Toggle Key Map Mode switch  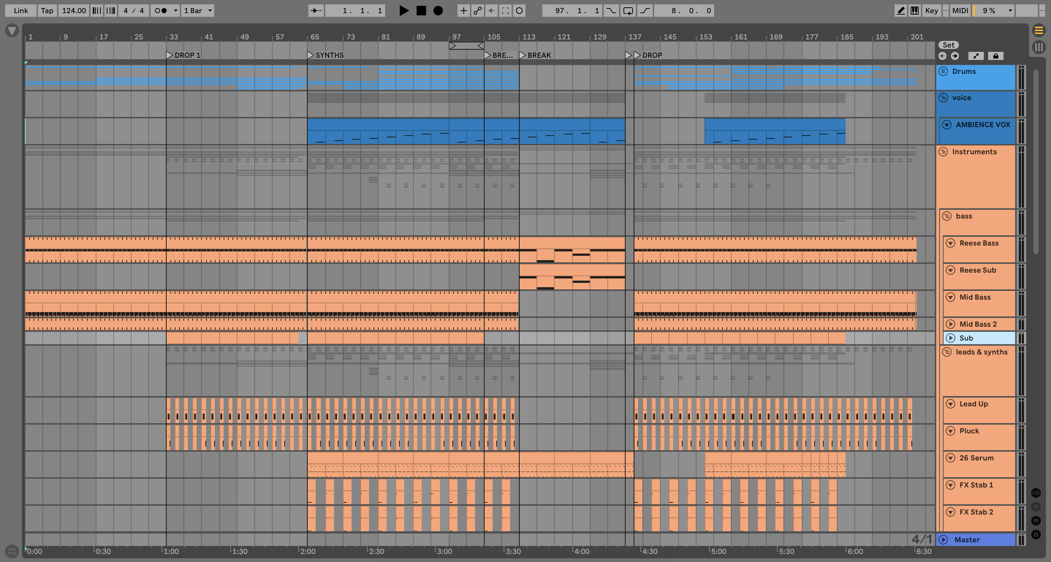click(x=932, y=11)
